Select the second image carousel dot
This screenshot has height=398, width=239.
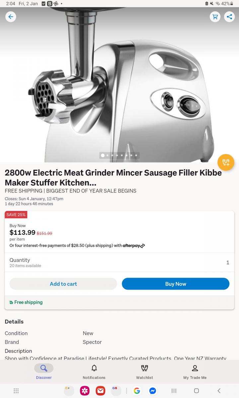108,155
